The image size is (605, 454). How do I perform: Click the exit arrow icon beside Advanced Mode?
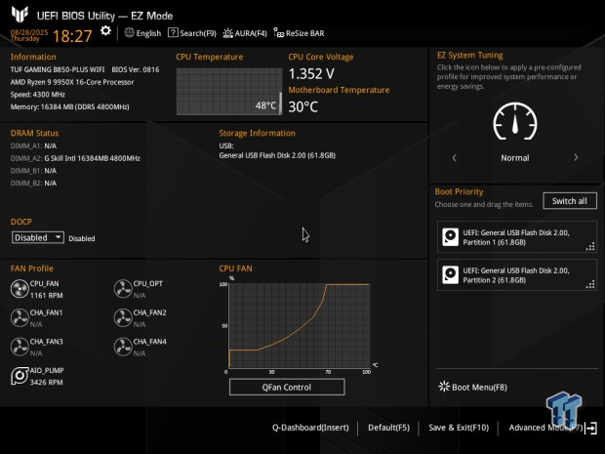point(590,428)
